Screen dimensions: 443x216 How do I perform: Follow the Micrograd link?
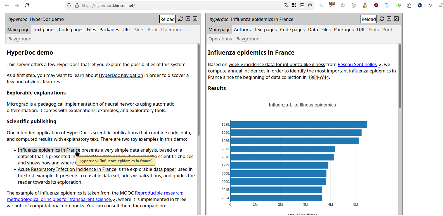click(18, 104)
